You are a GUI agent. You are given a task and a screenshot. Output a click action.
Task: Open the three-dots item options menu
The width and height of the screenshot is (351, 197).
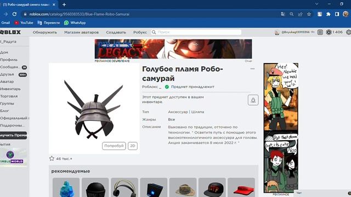coord(252,69)
